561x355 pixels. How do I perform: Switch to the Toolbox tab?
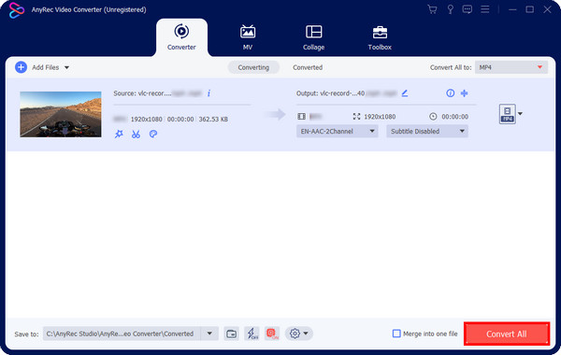pos(380,37)
